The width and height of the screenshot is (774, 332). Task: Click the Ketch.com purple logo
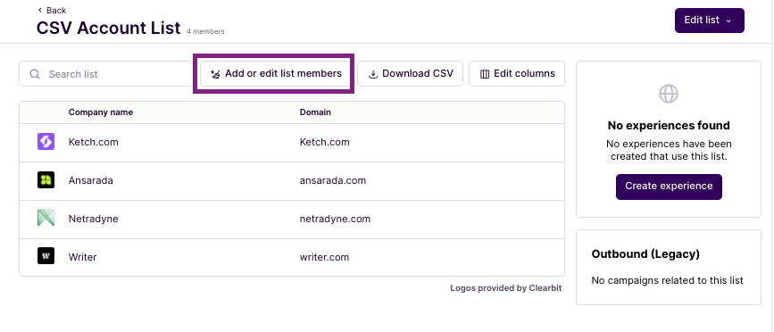[x=46, y=142]
